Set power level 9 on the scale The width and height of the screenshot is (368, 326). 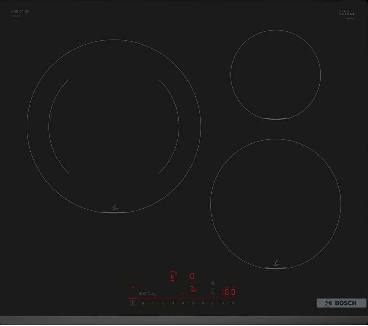[x=233, y=303]
